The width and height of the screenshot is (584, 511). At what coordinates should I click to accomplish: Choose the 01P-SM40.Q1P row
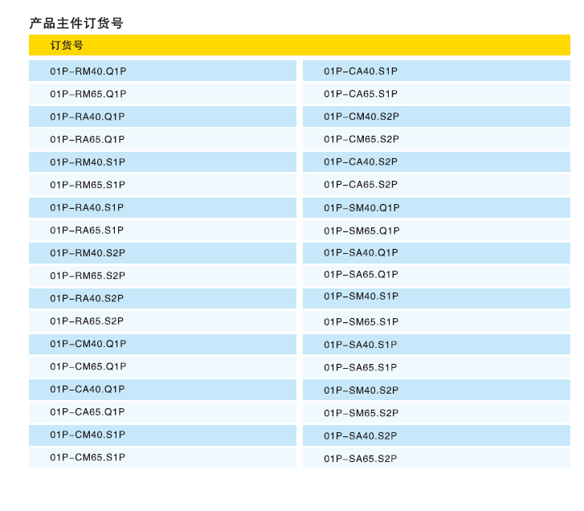pyautogui.click(x=361, y=208)
